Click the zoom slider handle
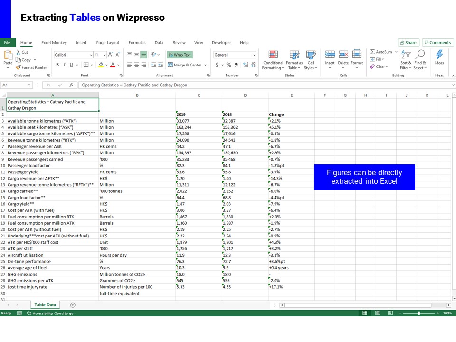 point(419,313)
